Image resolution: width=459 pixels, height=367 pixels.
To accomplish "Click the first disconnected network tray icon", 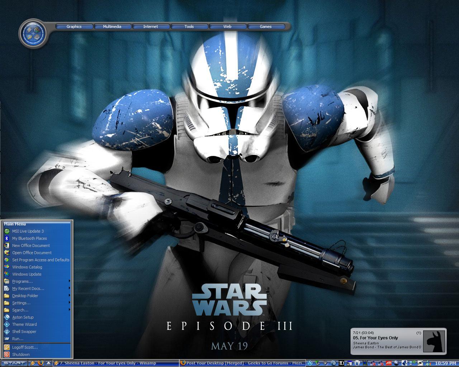I will pyautogui.click(x=373, y=363).
